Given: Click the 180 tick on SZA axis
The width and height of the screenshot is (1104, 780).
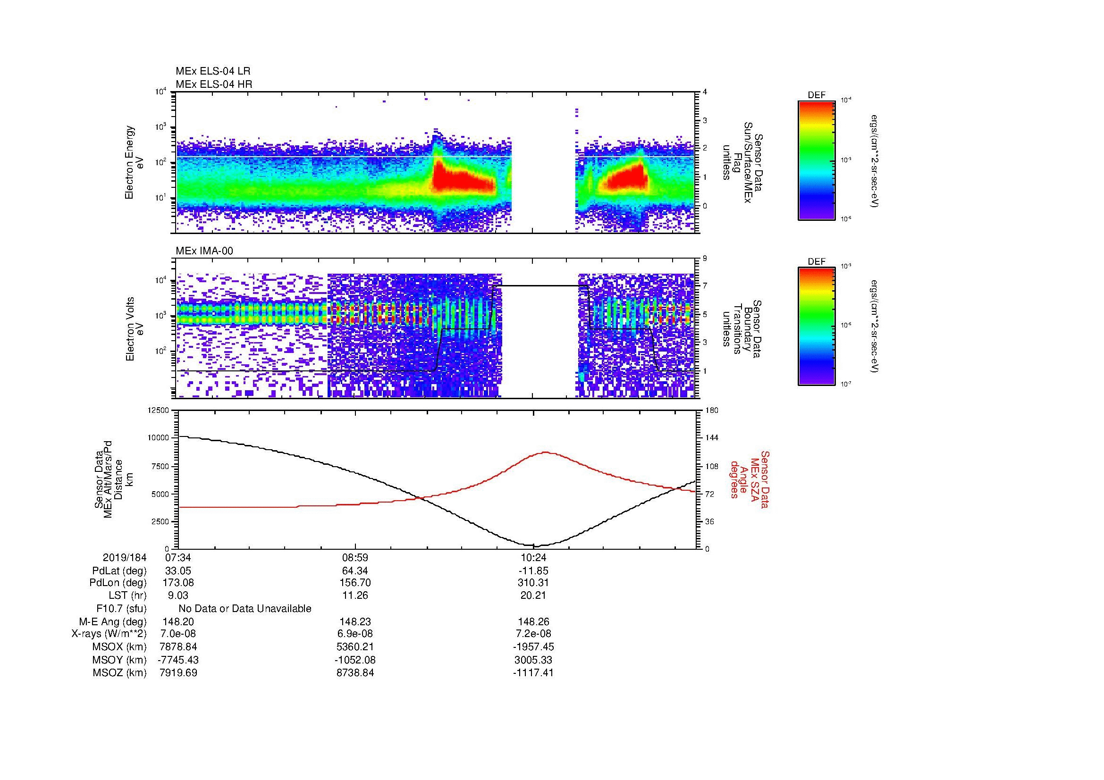Looking at the screenshot, I should point(711,410).
